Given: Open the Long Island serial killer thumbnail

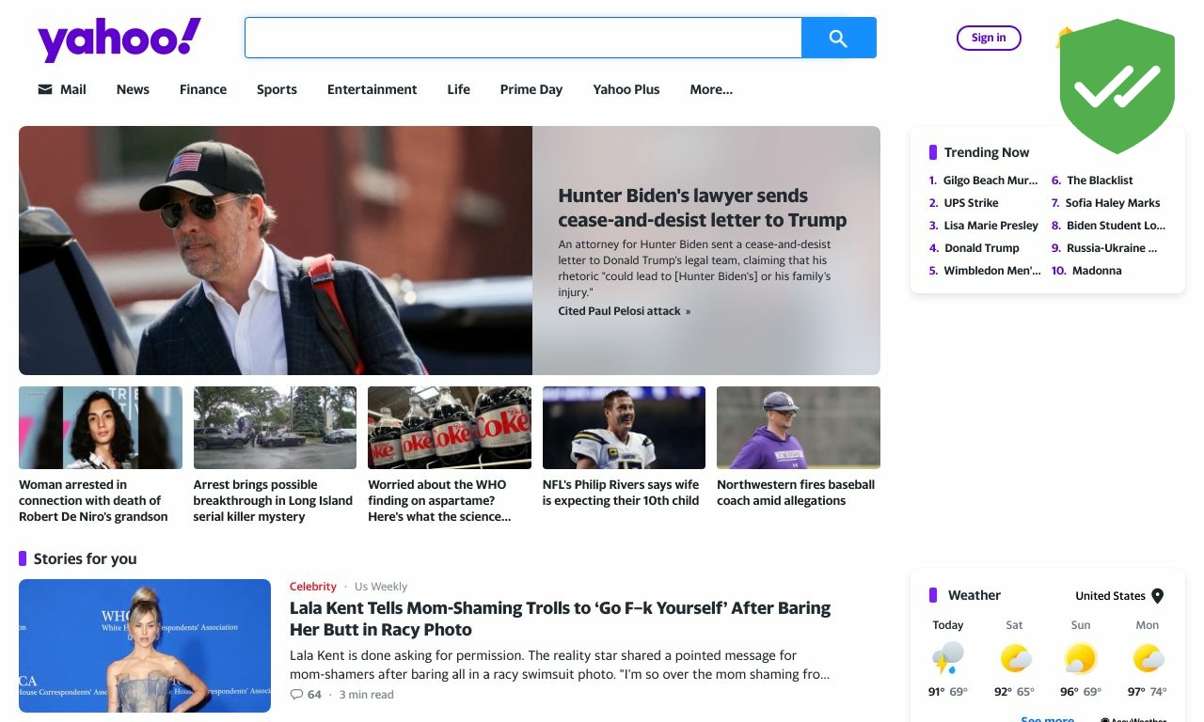Looking at the screenshot, I should (275, 428).
